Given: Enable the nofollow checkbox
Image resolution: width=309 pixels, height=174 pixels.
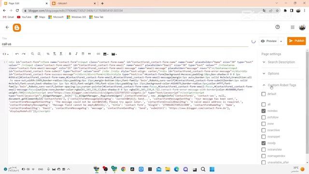Looking at the screenshot, I should click(x=264, y=117).
